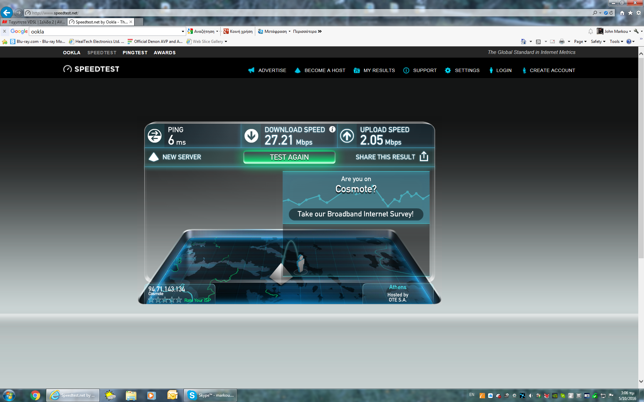Click the browser Forward arrow button
The height and width of the screenshot is (402, 644).
tap(18, 13)
